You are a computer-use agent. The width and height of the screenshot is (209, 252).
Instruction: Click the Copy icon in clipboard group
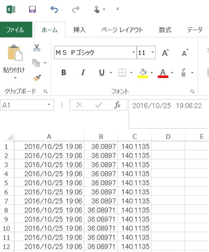(x=36, y=63)
